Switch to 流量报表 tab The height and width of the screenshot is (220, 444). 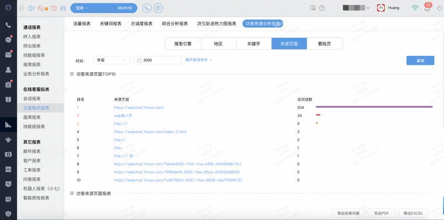[82, 24]
